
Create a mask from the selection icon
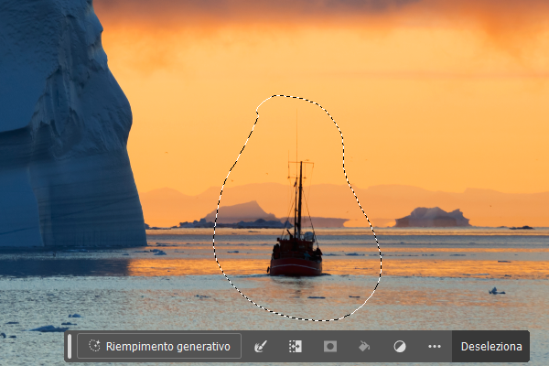point(330,347)
